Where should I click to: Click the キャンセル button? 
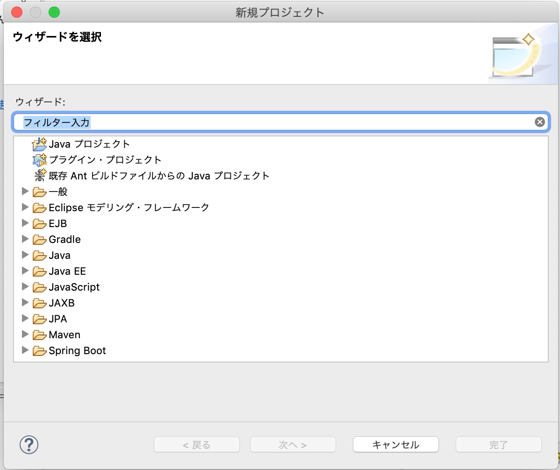396,445
